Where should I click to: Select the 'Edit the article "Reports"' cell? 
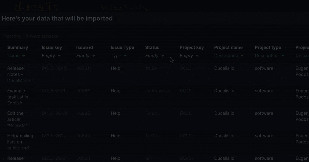click(x=17, y=119)
